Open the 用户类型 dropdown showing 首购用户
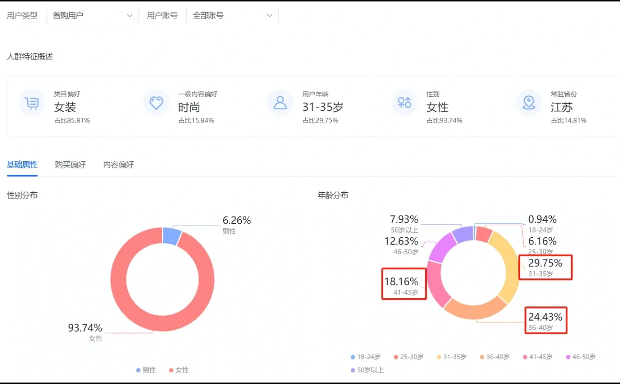The height and width of the screenshot is (384, 620). click(92, 15)
